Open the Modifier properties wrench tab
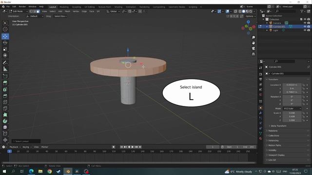Screen dimensions: 312x175 click(261, 113)
